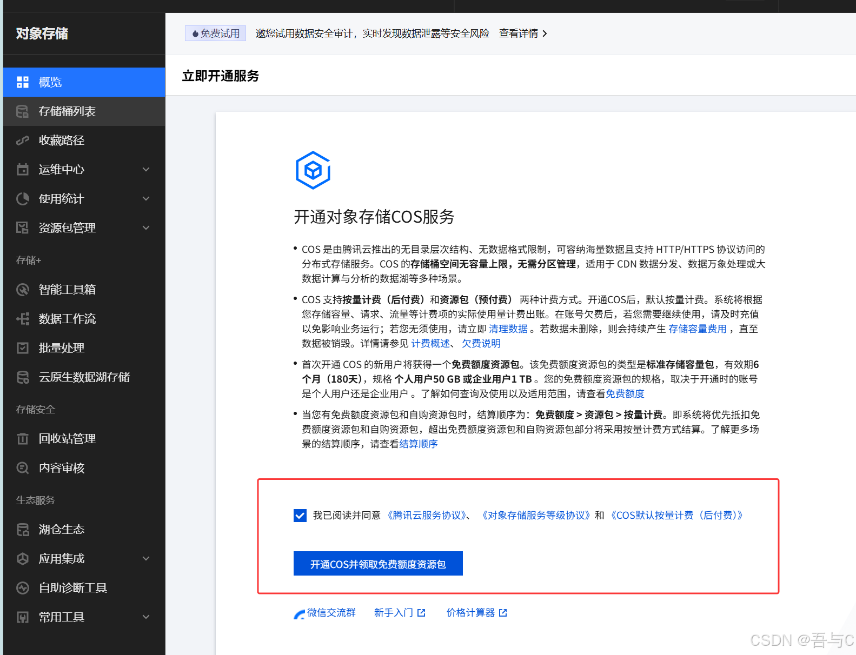Click the 查看详情 arrow chevron

point(545,34)
